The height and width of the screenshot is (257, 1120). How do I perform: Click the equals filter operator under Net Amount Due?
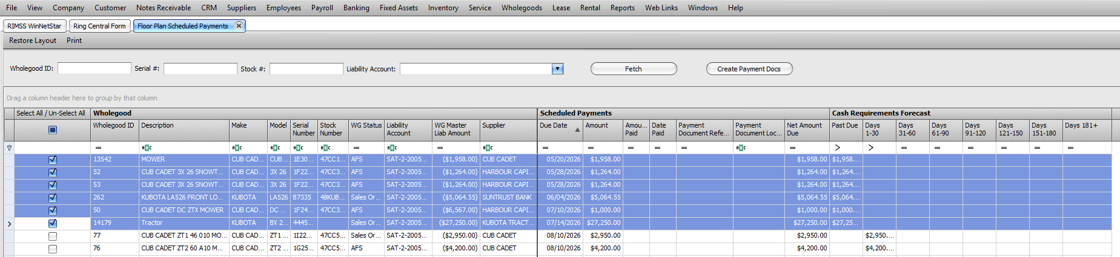792,148
